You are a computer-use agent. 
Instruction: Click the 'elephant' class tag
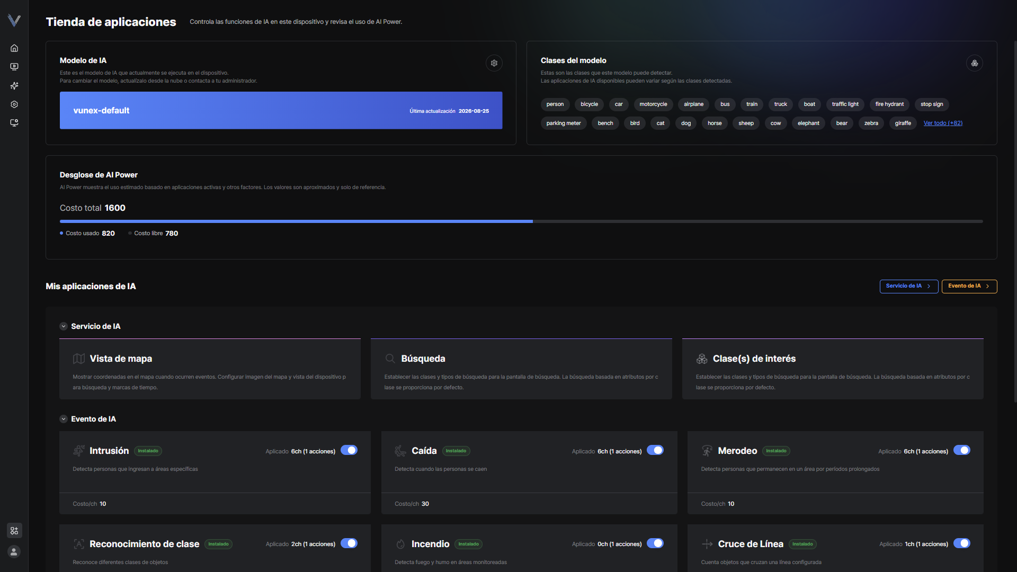(808, 123)
